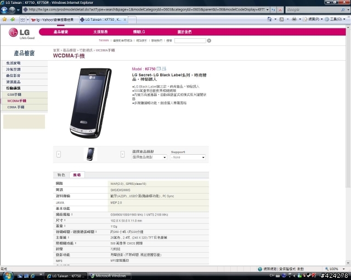This screenshot has width=351, height=280.
Task: Open the Support dropdown showing None
Action: (x=188, y=157)
